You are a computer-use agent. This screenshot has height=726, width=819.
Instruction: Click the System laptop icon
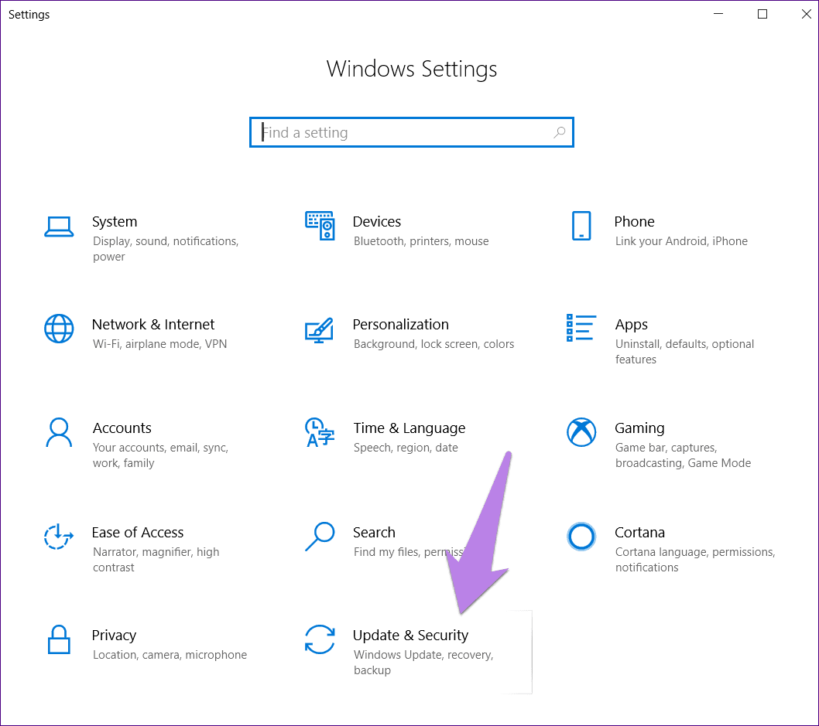(x=59, y=226)
